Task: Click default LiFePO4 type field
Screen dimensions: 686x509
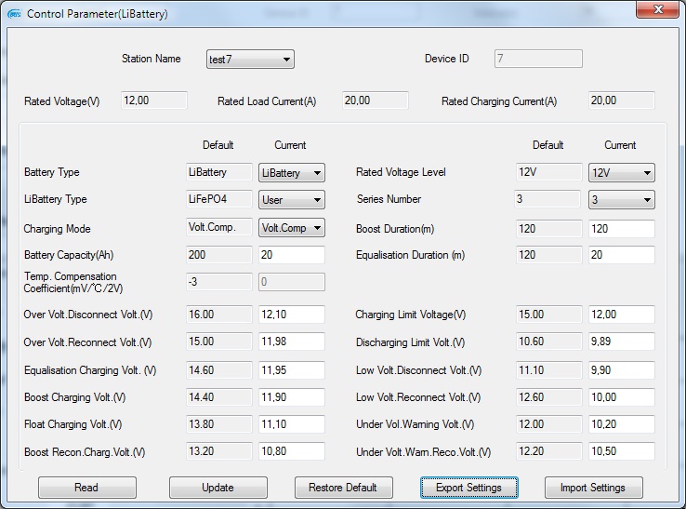Action: click(219, 199)
